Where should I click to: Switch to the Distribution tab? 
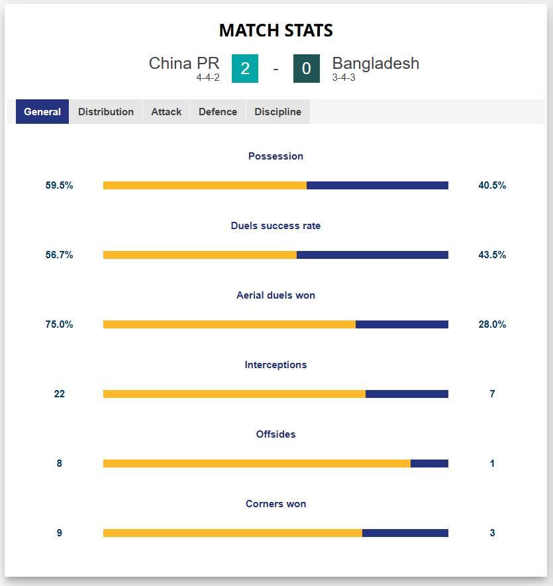coord(106,111)
